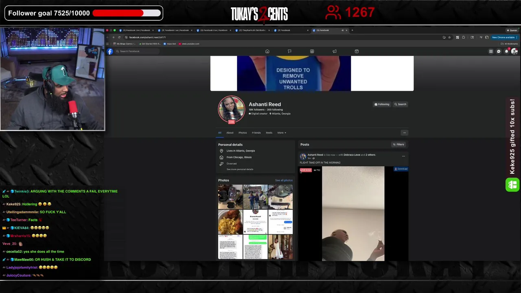Click the cover photo banner
The height and width of the screenshot is (293, 521).
(x=312, y=73)
